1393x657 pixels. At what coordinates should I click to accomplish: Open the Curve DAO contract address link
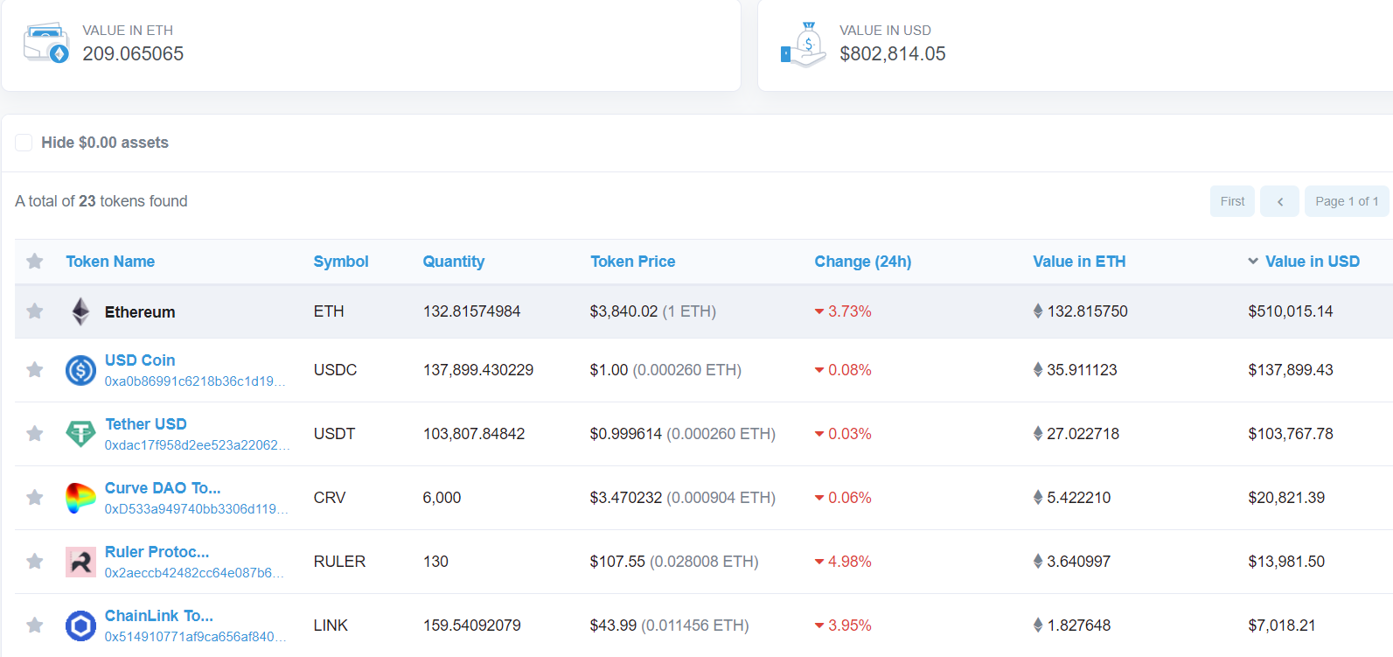tap(196, 509)
